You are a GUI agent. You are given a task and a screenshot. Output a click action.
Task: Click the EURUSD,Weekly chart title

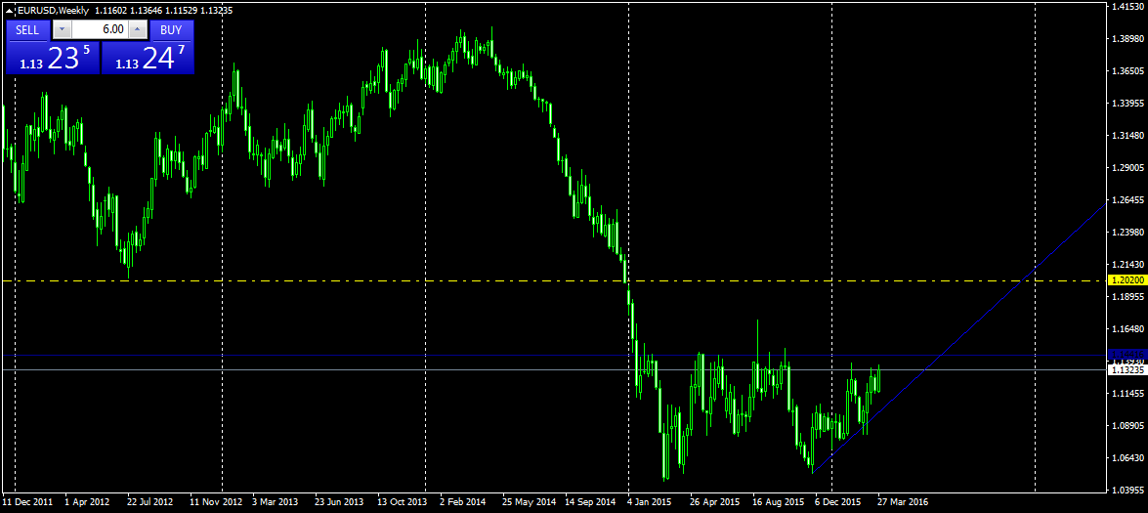pyautogui.click(x=54, y=11)
